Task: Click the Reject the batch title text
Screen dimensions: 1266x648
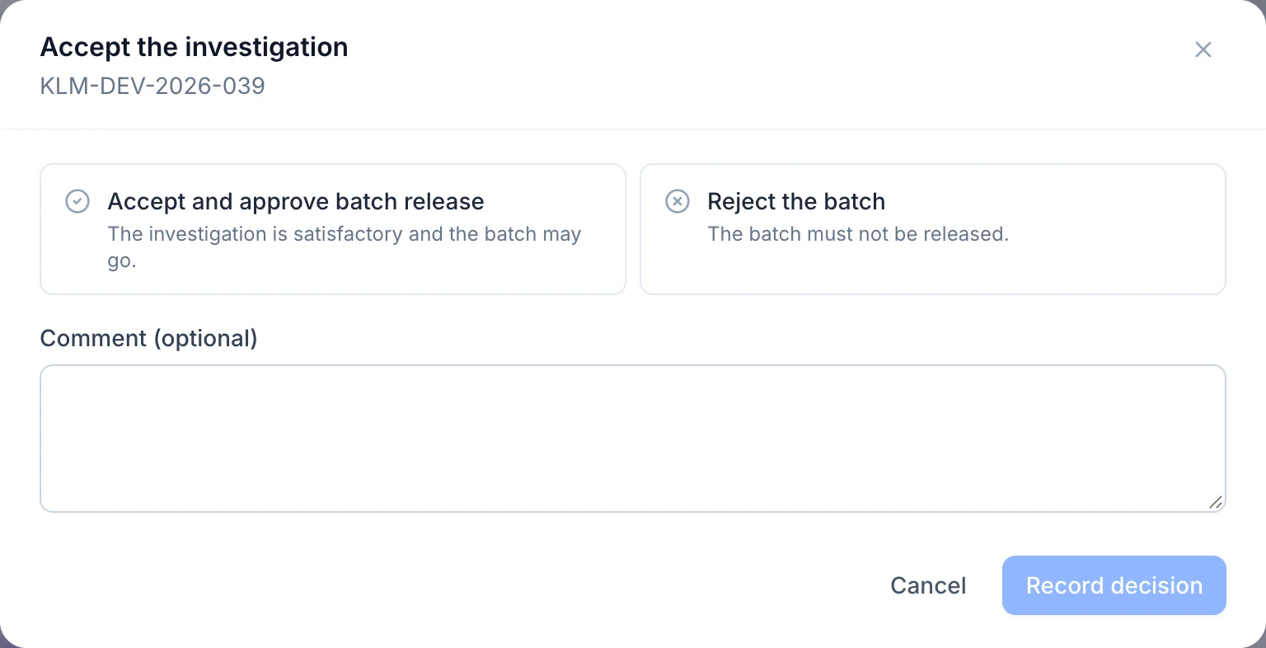Action: click(796, 201)
